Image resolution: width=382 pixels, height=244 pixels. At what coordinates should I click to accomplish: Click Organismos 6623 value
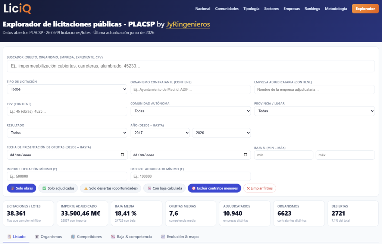(x=284, y=213)
